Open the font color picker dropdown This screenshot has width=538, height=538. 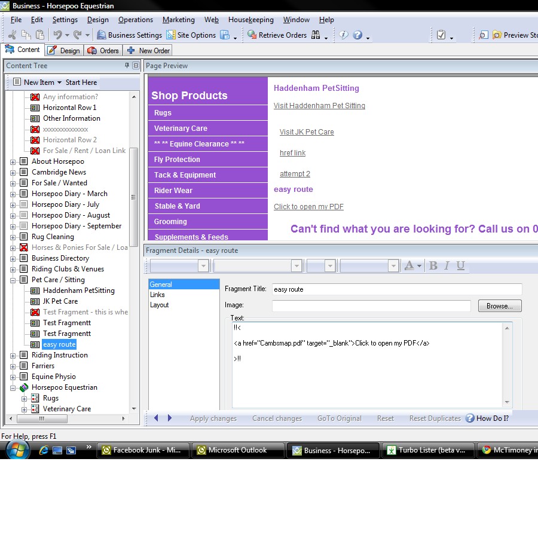(419, 266)
